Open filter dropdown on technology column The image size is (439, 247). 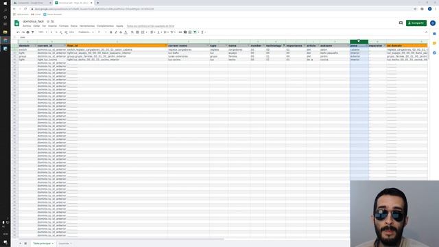[284, 46]
